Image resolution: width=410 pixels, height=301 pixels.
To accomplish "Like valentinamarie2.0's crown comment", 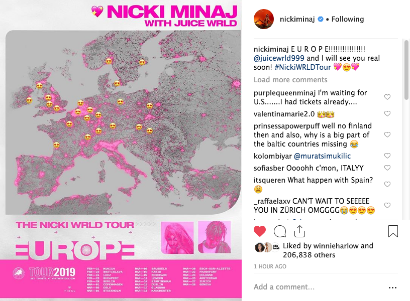I will [x=387, y=114].
